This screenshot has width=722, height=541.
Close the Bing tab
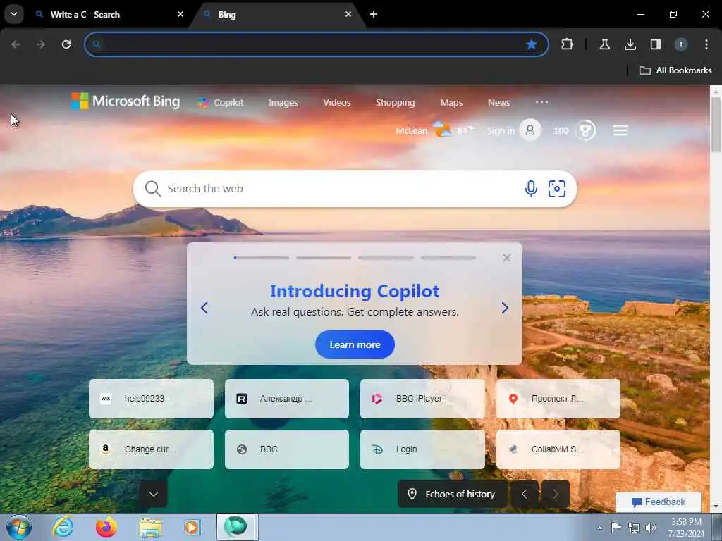pyautogui.click(x=348, y=14)
